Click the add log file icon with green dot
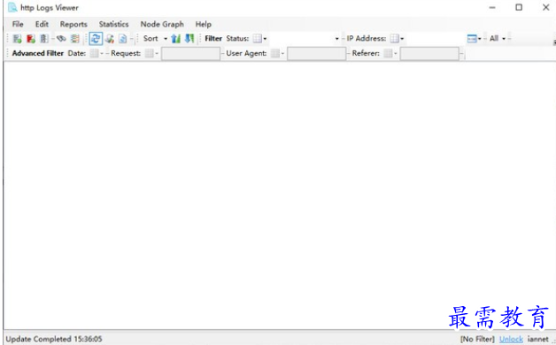Viewport: 556px width, 345px height. pyautogui.click(x=17, y=39)
